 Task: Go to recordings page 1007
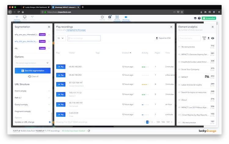coord(168,122)
